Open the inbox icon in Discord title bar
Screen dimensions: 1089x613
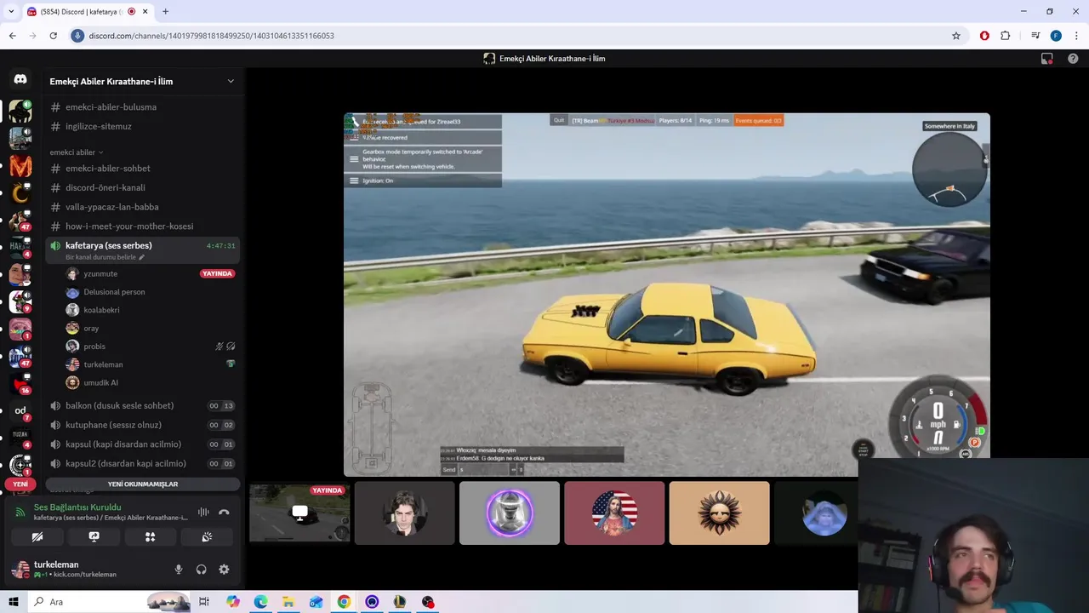point(1047,59)
